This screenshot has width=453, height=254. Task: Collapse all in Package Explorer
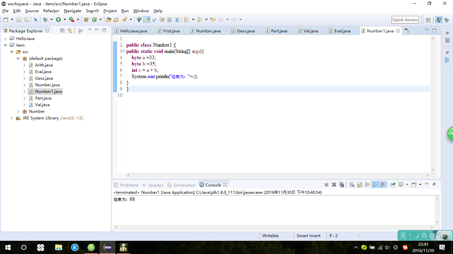(x=62, y=30)
